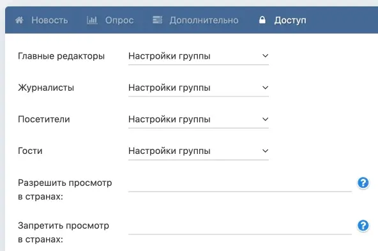The width and height of the screenshot is (378, 251).
Task: Switch to the Новость tab
Action: pos(50,20)
